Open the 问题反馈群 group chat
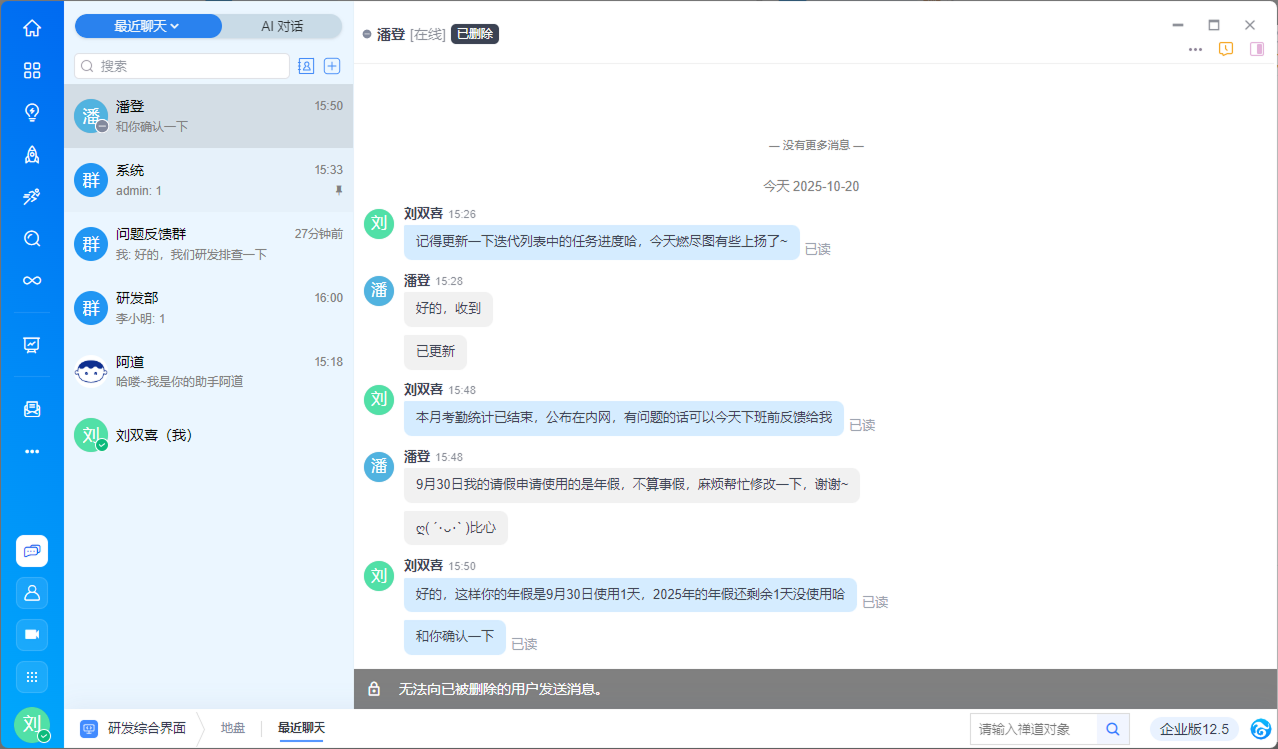Image resolution: width=1278 pixels, height=749 pixels. pos(209,244)
